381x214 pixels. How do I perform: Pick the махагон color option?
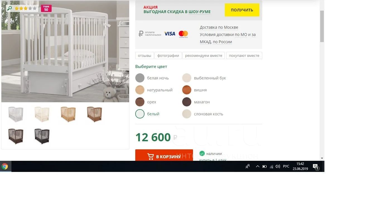pyautogui.click(x=196, y=102)
